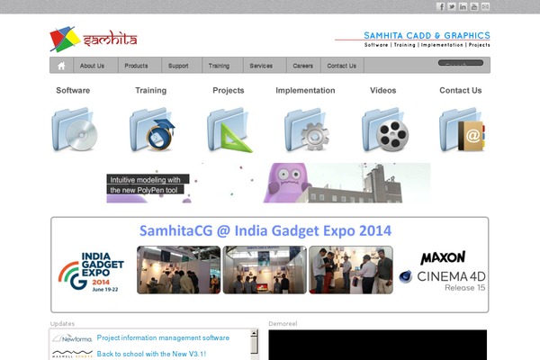Click the 'SamhitaCG @ India Gadget Expo 2014' title
540x360 pixels.
pos(265,230)
